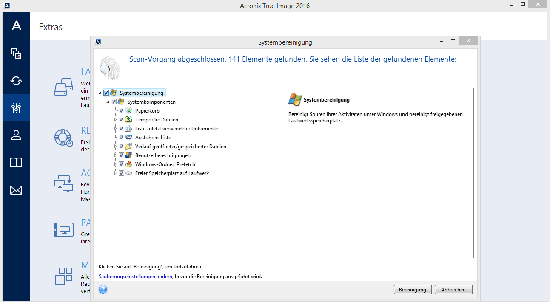
Task: Collapse the Systemkomponenten tree node
Action: coord(108,102)
